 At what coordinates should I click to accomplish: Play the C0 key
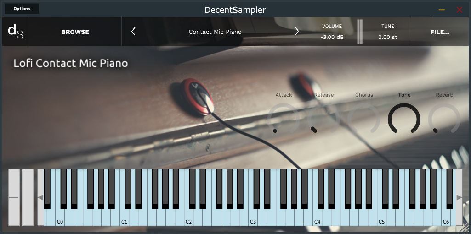pos(60,218)
